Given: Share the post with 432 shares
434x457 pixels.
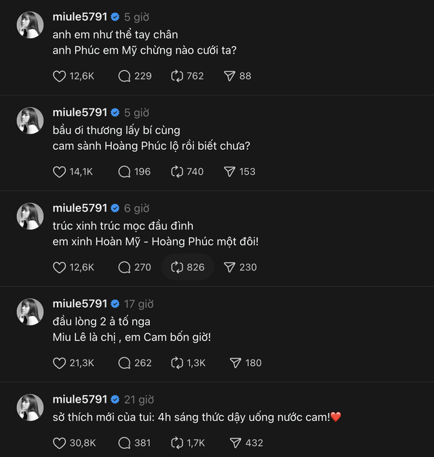Looking at the screenshot, I should [x=235, y=443].
